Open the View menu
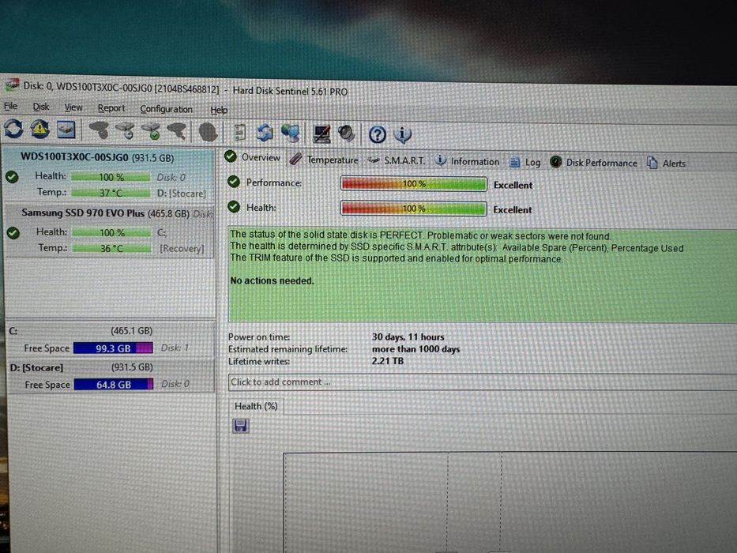The image size is (737, 553). tap(73, 107)
